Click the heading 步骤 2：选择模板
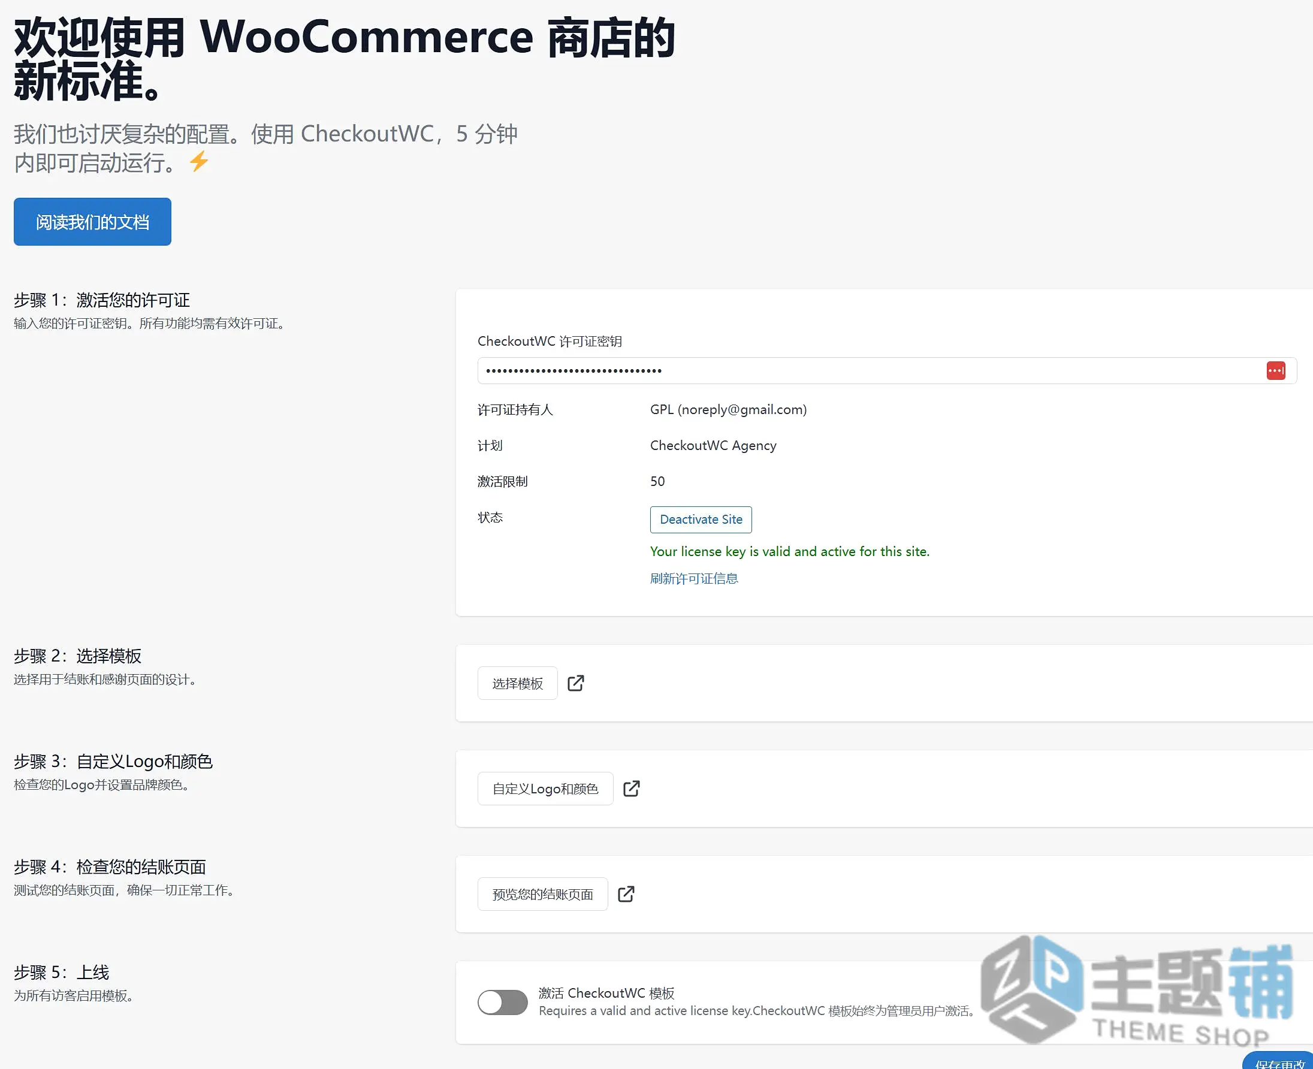 point(77,656)
